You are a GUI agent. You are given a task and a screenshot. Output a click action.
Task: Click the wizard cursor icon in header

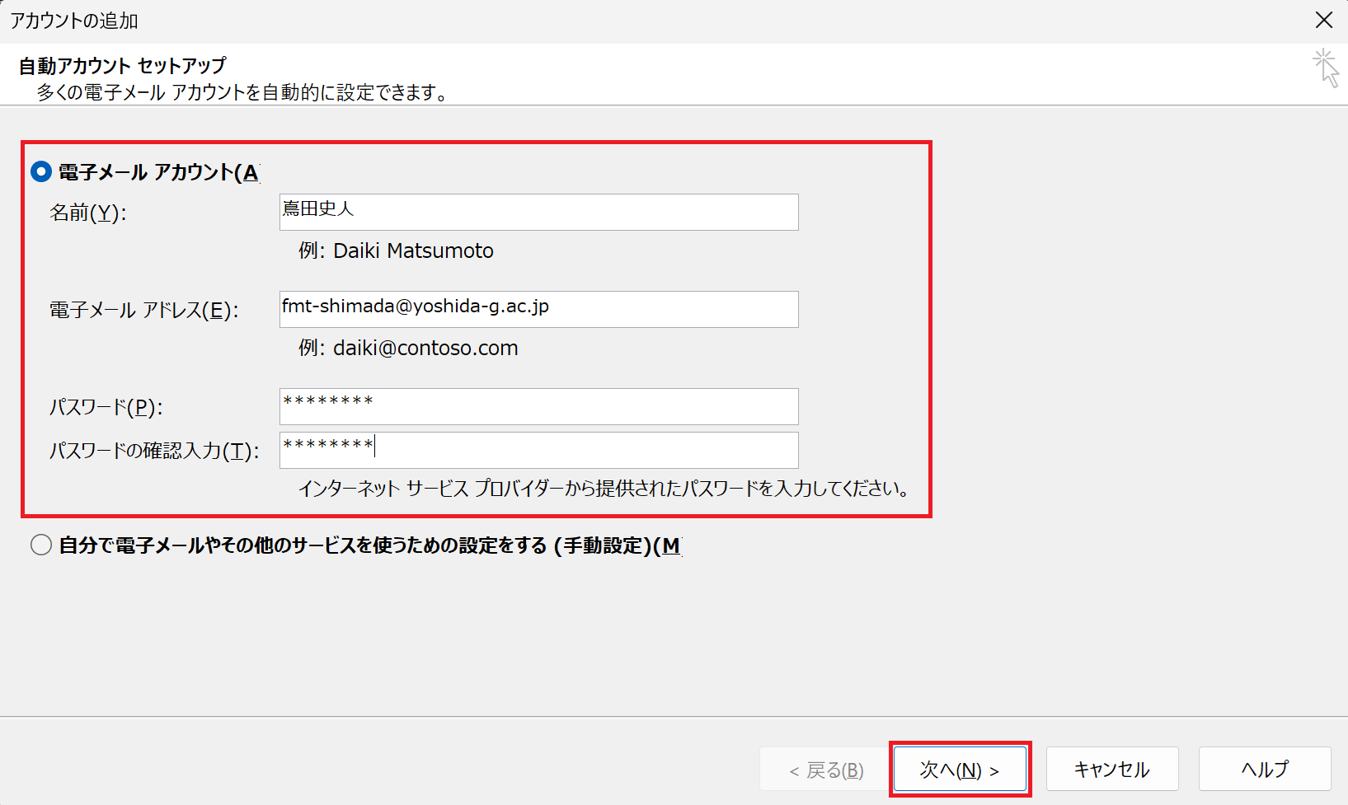1326,68
